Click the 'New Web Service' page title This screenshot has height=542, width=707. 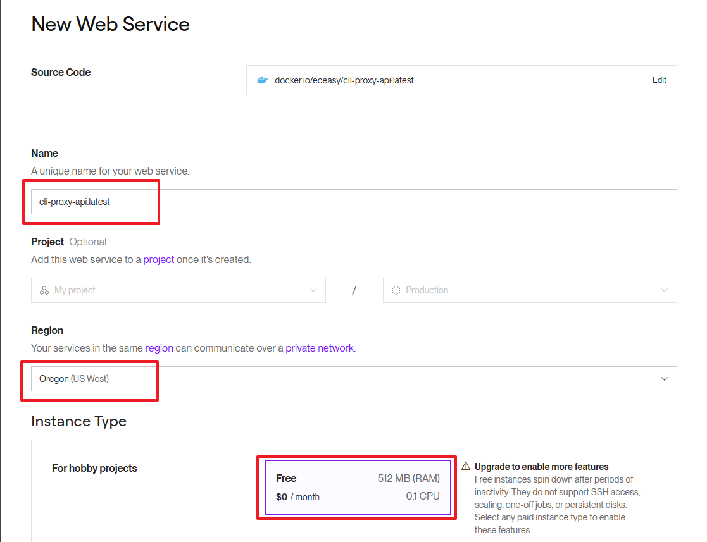click(110, 24)
